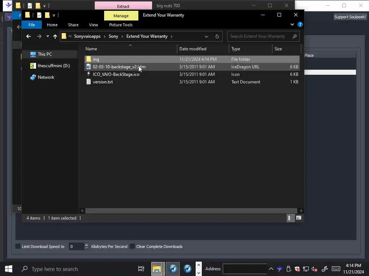Click quick access new folder icon
The height and width of the screenshot is (276, 369).
point(47,15)
